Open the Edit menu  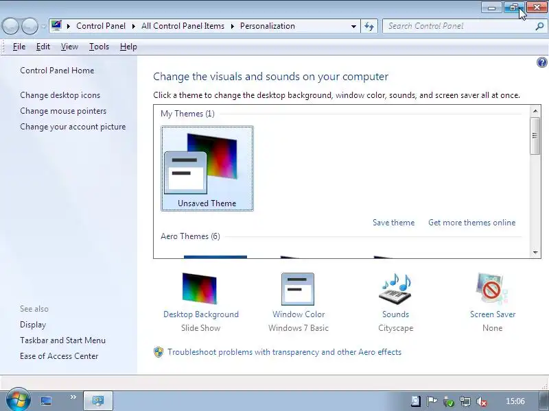(x=43, y=47)
